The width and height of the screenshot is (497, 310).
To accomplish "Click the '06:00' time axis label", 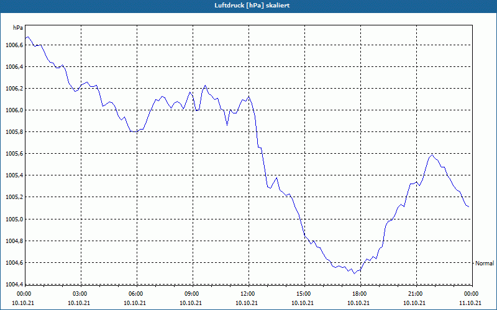I will tap(135, 294).
